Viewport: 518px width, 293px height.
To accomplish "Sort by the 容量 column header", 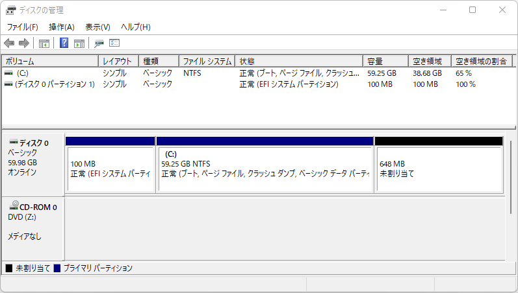I will point(385,62).
